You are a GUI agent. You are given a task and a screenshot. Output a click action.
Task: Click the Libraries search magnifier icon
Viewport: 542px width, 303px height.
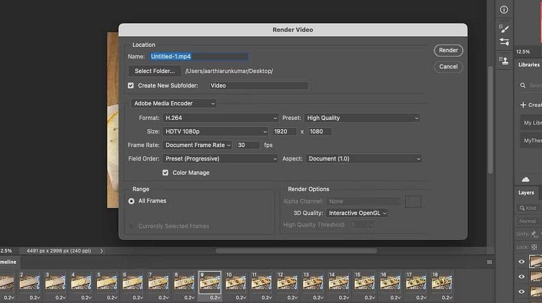tap(523, 86)
